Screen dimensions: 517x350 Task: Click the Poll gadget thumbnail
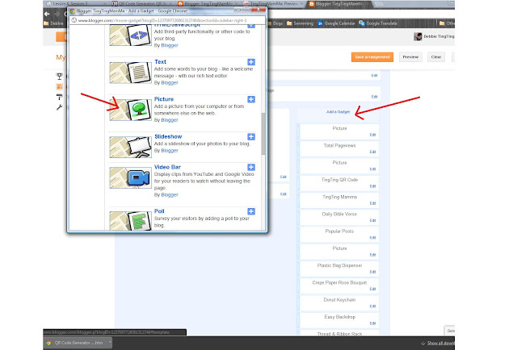131,221
